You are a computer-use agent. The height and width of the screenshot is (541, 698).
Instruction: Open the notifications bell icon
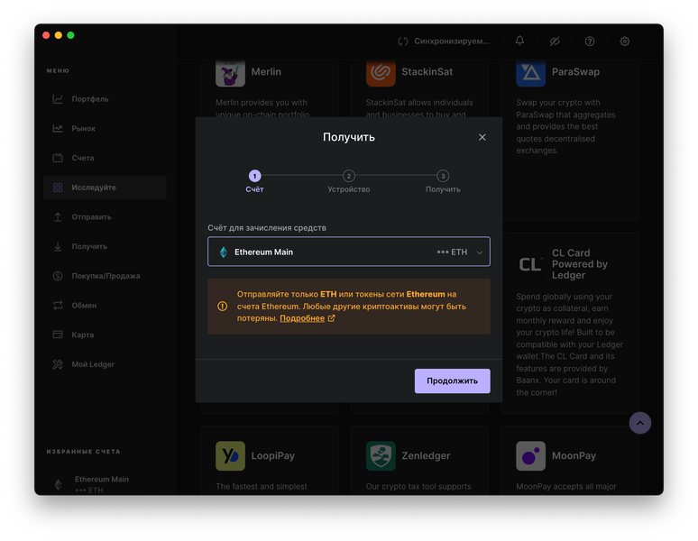[519, 41]
